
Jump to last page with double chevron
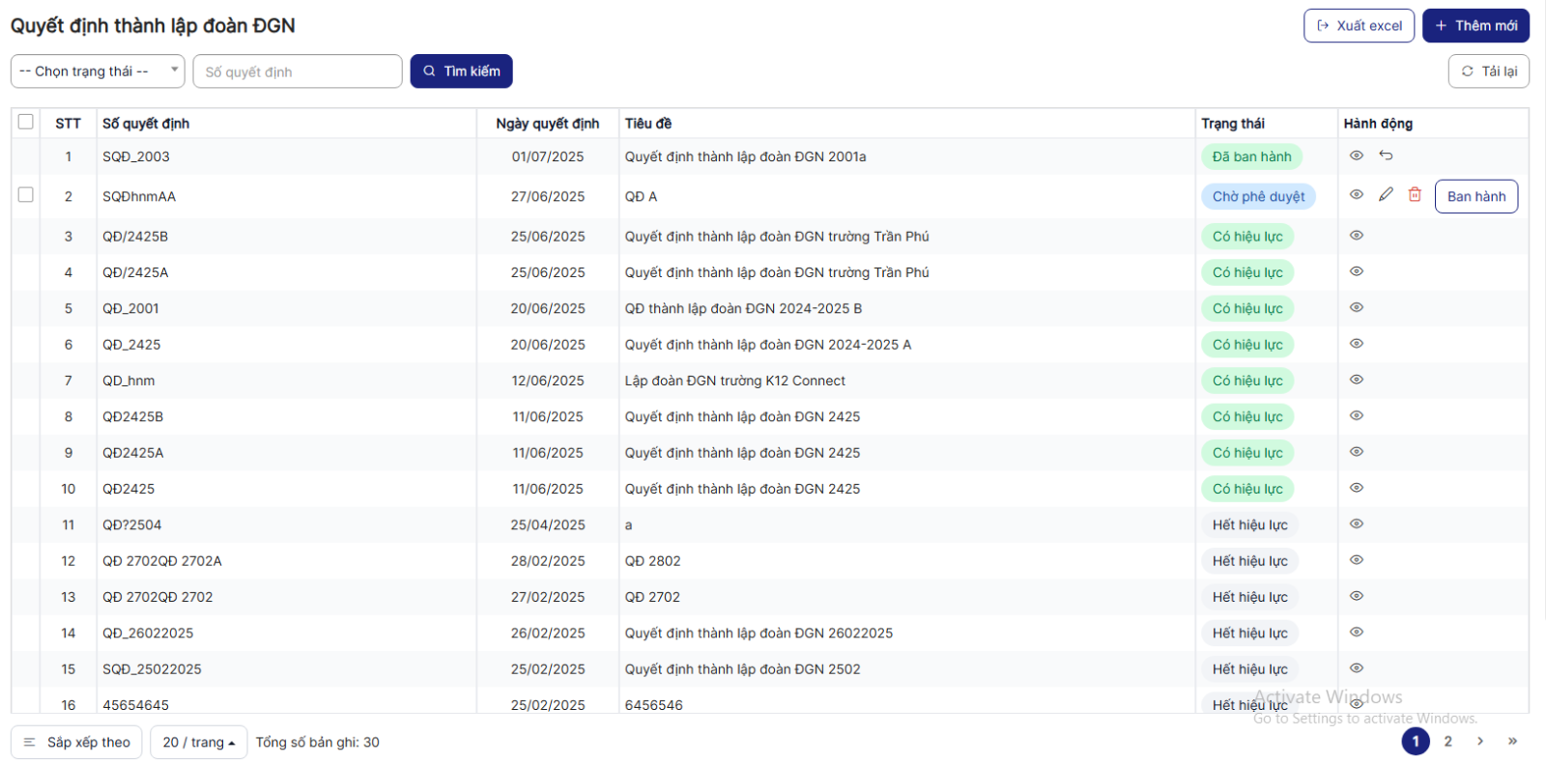(x=1512, y=742)
